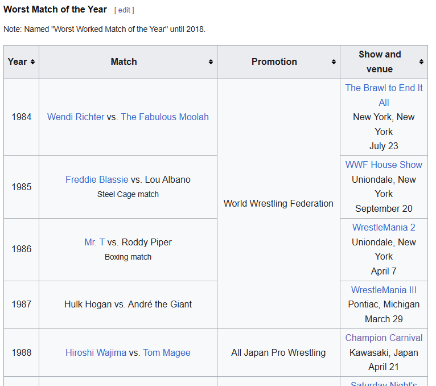Click the Worst Match of the Year heading
The width and height of the screenshot is (436, 386).
(x=55, y=10)
